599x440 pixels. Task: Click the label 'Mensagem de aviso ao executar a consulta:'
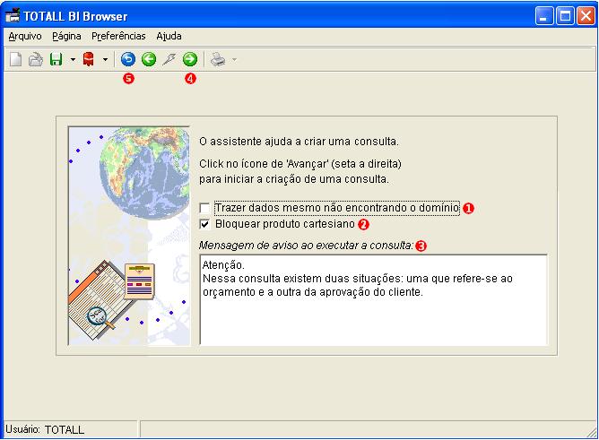coord(306,246)
